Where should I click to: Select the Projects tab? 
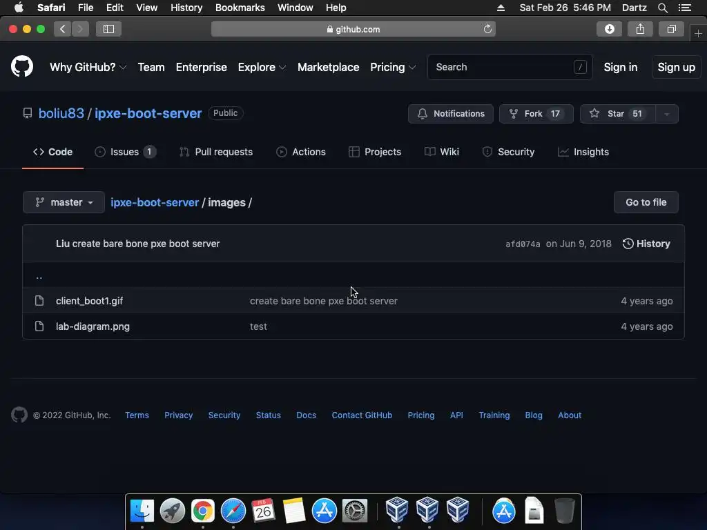tap(375, 152)
